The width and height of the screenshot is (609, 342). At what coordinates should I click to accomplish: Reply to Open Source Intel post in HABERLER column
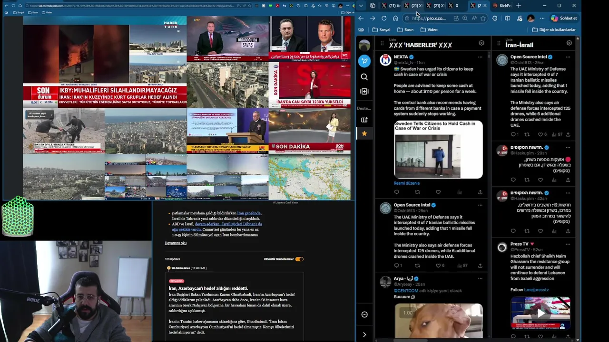pos(397,266)
